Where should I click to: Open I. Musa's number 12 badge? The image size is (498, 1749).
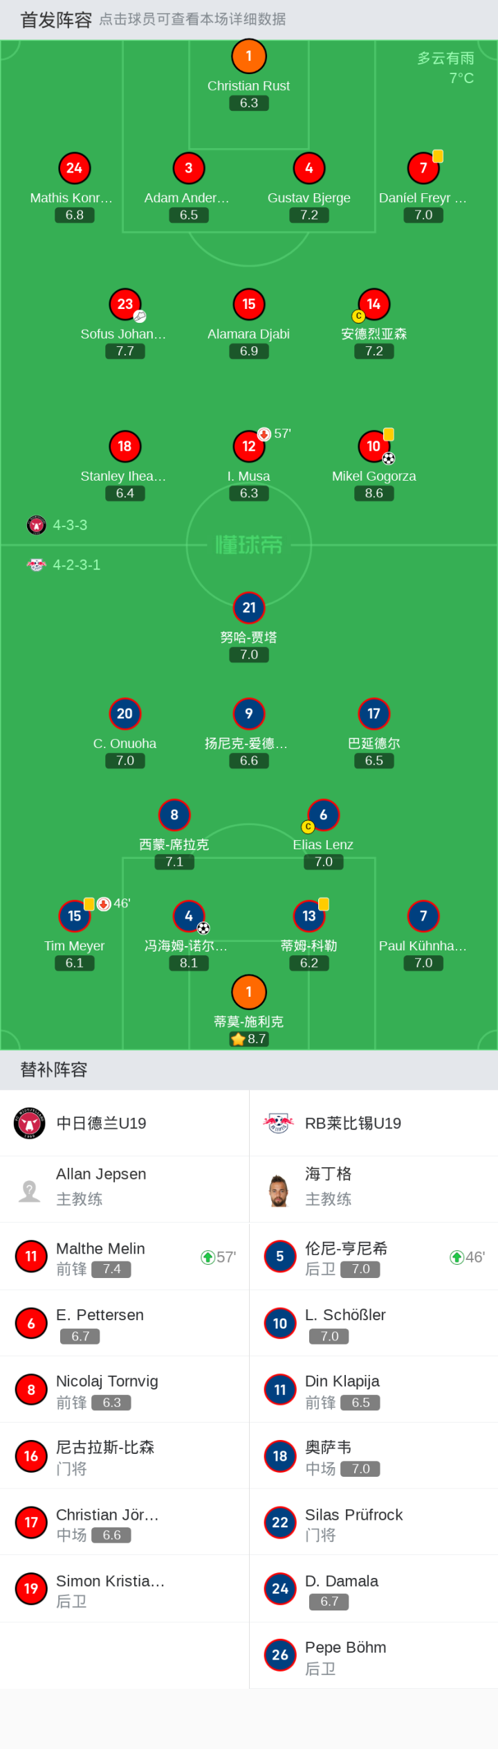(249, 446)
